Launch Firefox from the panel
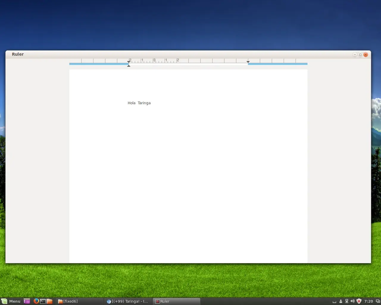 [x=36, y=301]
